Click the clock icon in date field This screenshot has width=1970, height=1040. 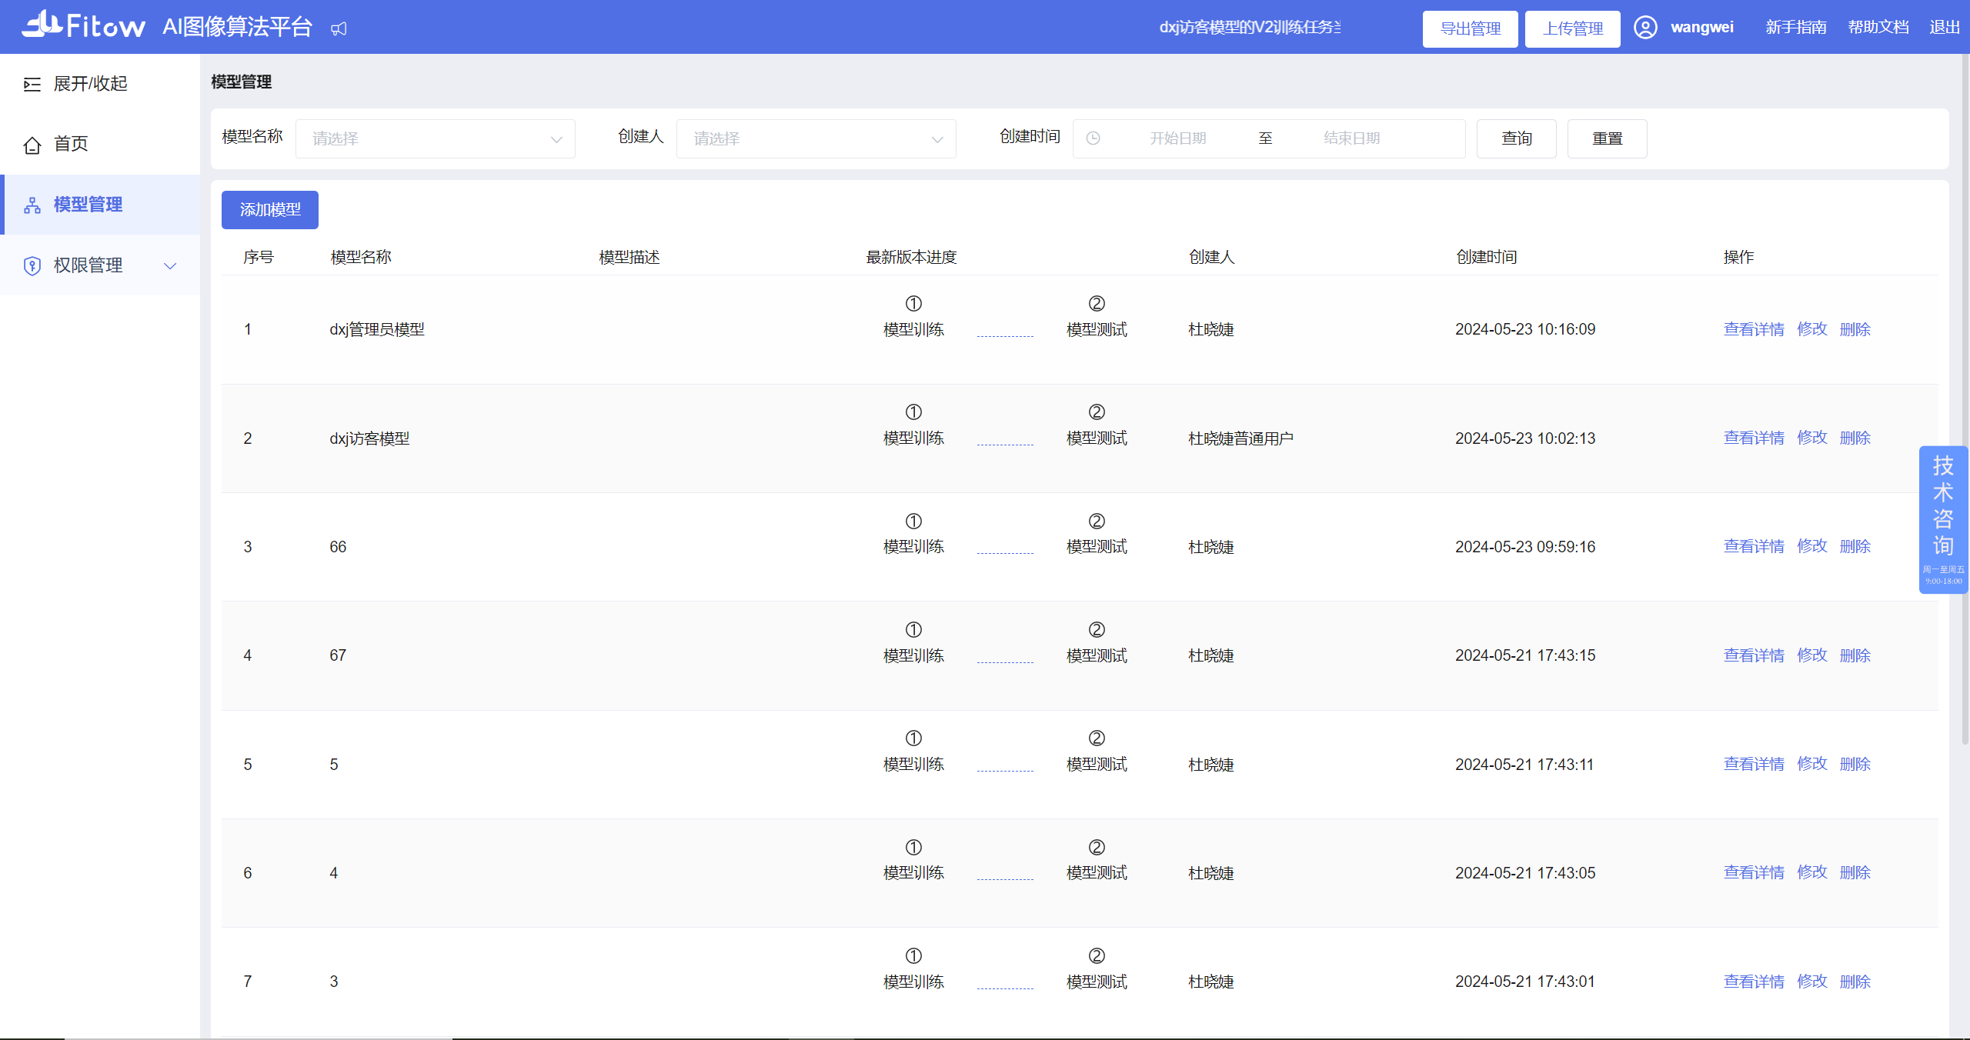click(x=1093, y=138)
